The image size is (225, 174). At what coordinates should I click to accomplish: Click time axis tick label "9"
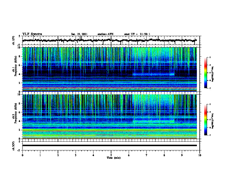(182, 155)
